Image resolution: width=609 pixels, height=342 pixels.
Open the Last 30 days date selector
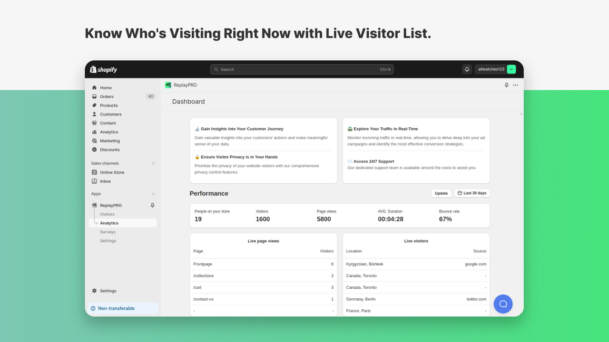tap(471, 193)
